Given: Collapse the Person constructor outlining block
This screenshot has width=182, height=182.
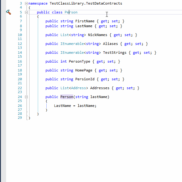Looking at the screenshot, I should click(26, 97).
